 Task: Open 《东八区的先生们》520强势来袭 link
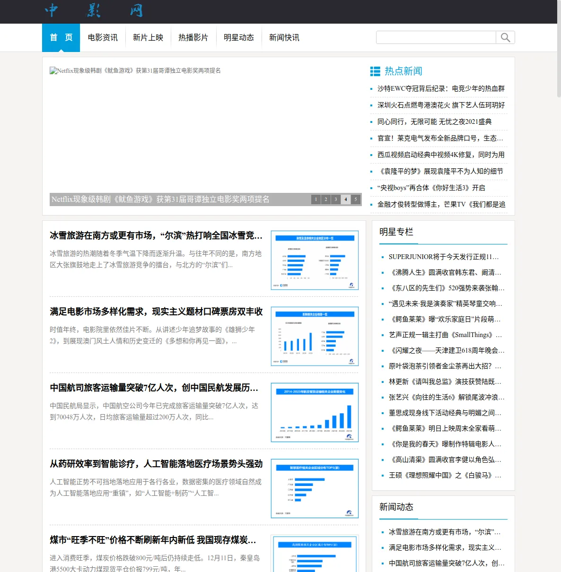coord(447,288)
